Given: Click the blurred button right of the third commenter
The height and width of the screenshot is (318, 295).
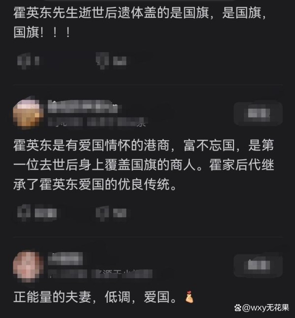Looking at the screenshot, I should (258, 266).
